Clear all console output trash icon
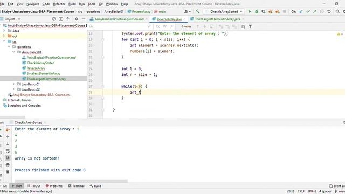 point(8,171)
